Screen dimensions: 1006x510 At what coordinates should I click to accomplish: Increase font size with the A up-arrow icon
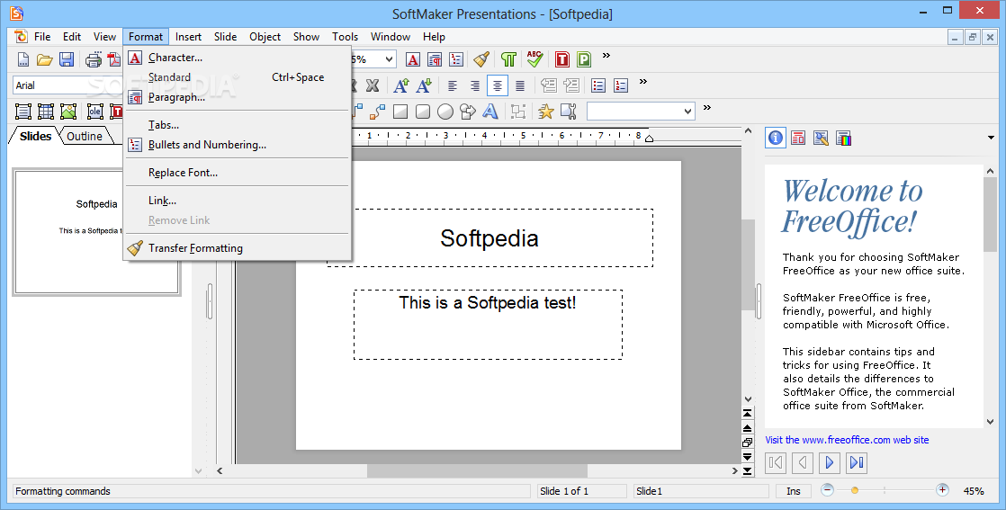tap(401, 85)
